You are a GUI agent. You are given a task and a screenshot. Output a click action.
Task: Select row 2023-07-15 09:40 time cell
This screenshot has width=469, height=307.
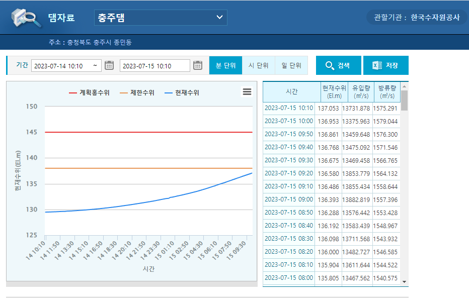289,147
